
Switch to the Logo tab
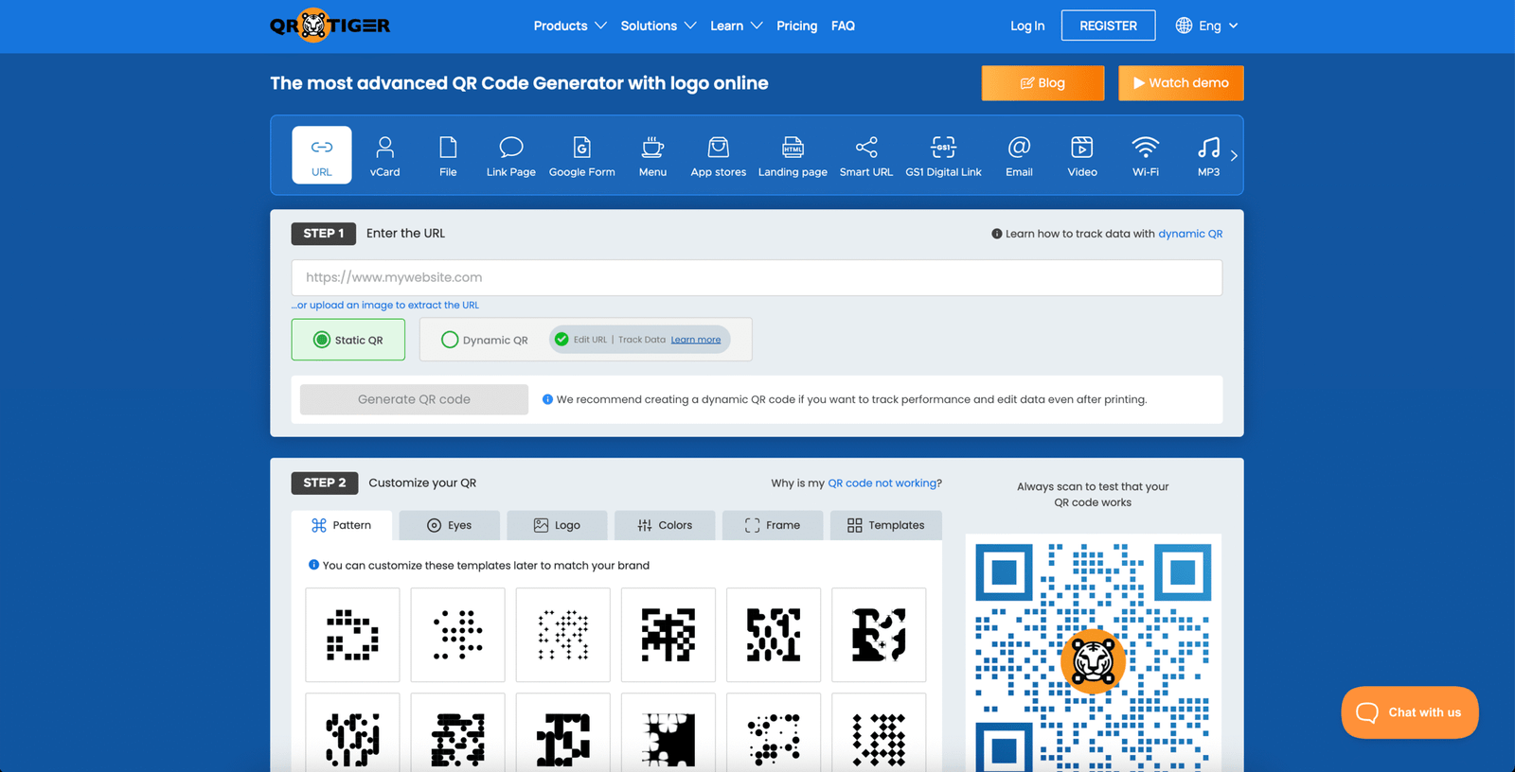point(558,525)
